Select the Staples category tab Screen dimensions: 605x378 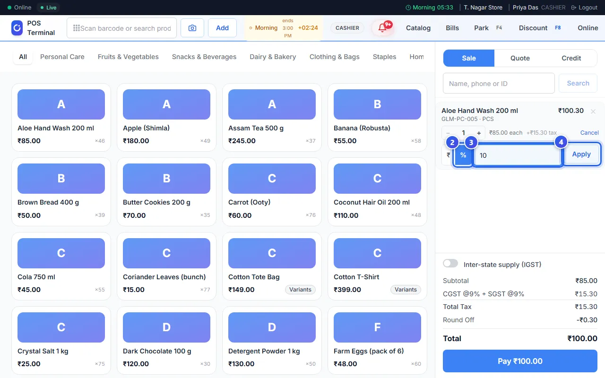point(384,57)
